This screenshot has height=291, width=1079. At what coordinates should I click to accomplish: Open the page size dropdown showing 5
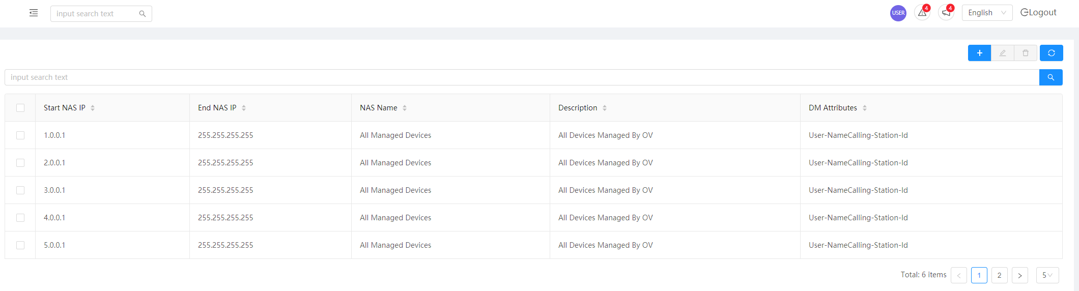tap(1047, 275)
